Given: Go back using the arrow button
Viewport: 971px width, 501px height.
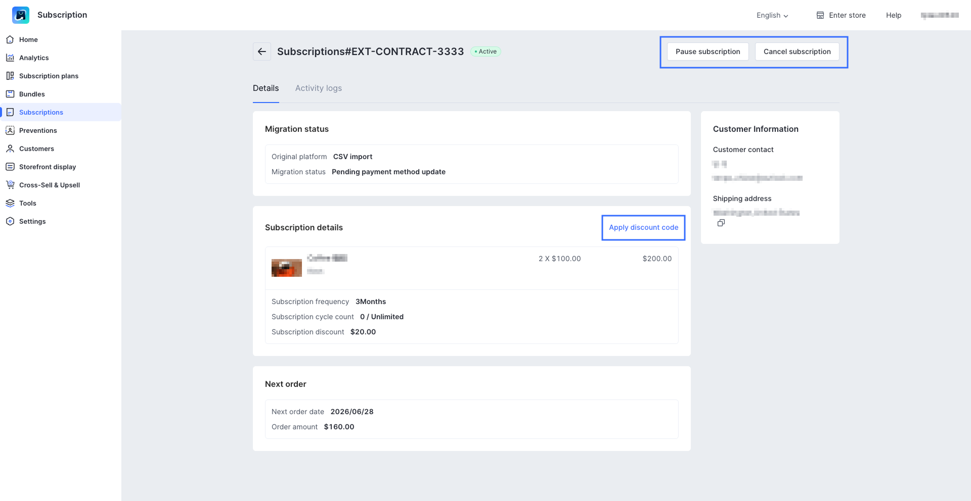Looking at the screenshot, I should (262, 52).
